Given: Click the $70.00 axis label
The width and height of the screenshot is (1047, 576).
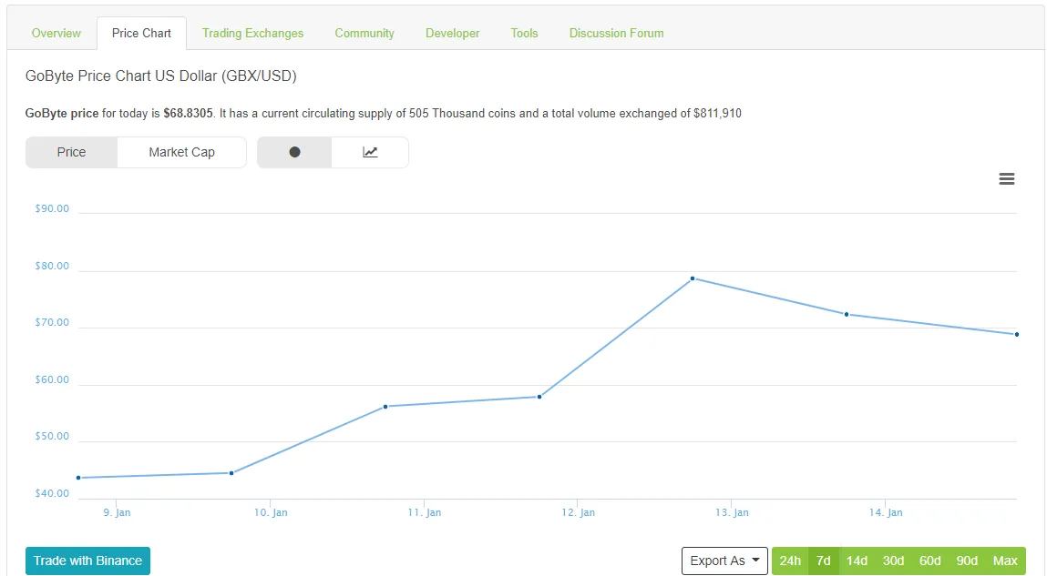Looking at the screenshot, I should (52, 323).
